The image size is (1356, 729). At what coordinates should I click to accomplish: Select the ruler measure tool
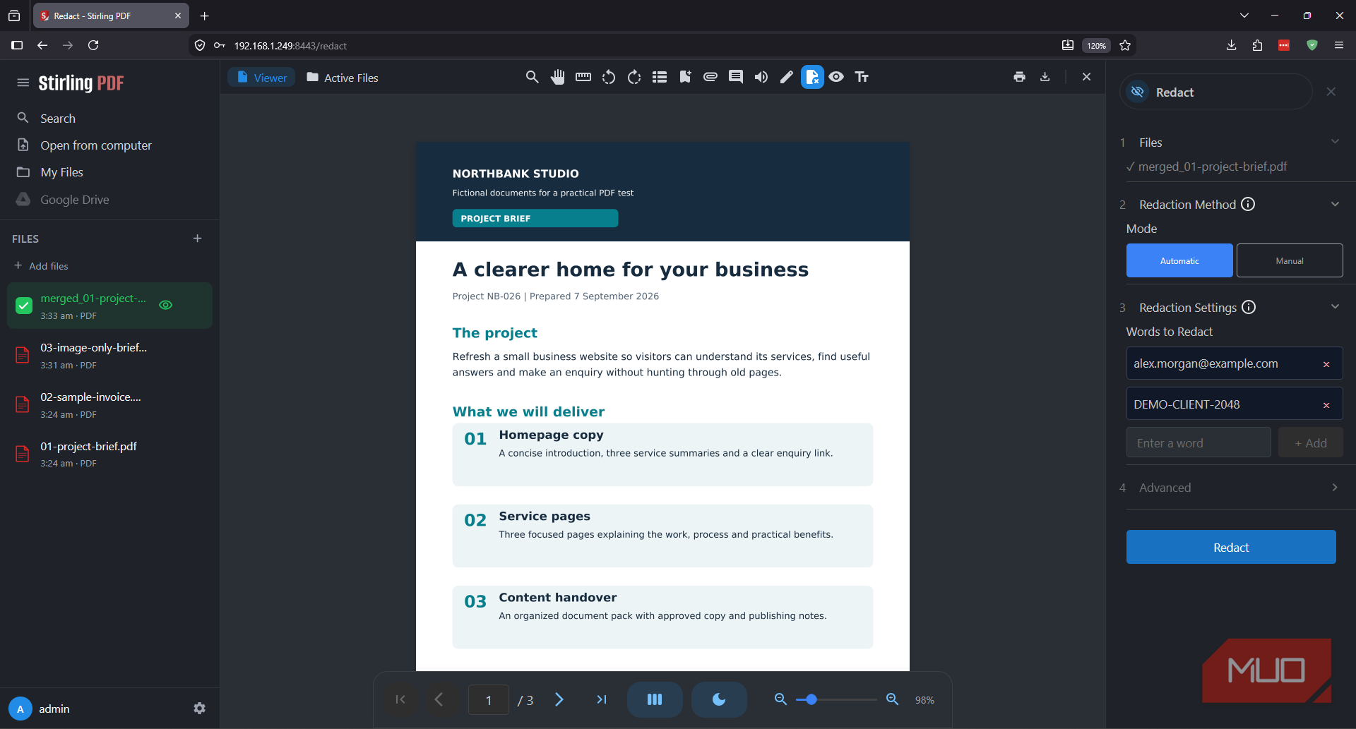583,77
